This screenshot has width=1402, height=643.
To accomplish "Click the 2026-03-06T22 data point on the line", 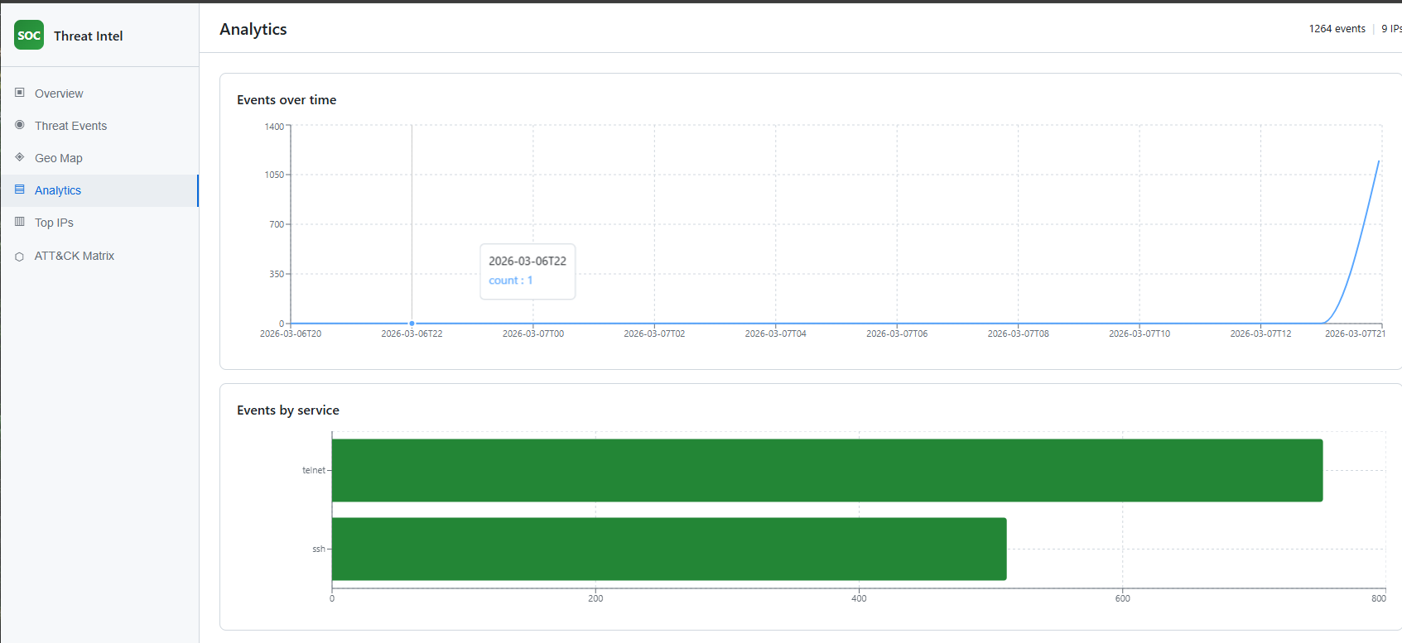I will coord(412,324).
